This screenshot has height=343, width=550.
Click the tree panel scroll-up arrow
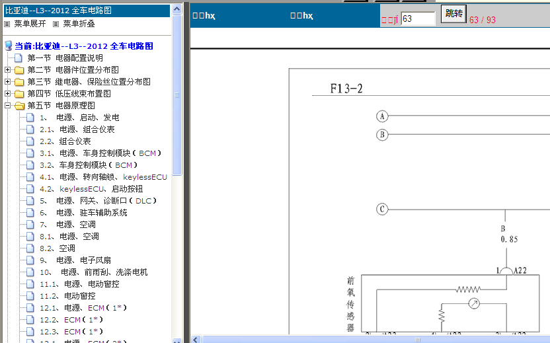click(177, 9)
